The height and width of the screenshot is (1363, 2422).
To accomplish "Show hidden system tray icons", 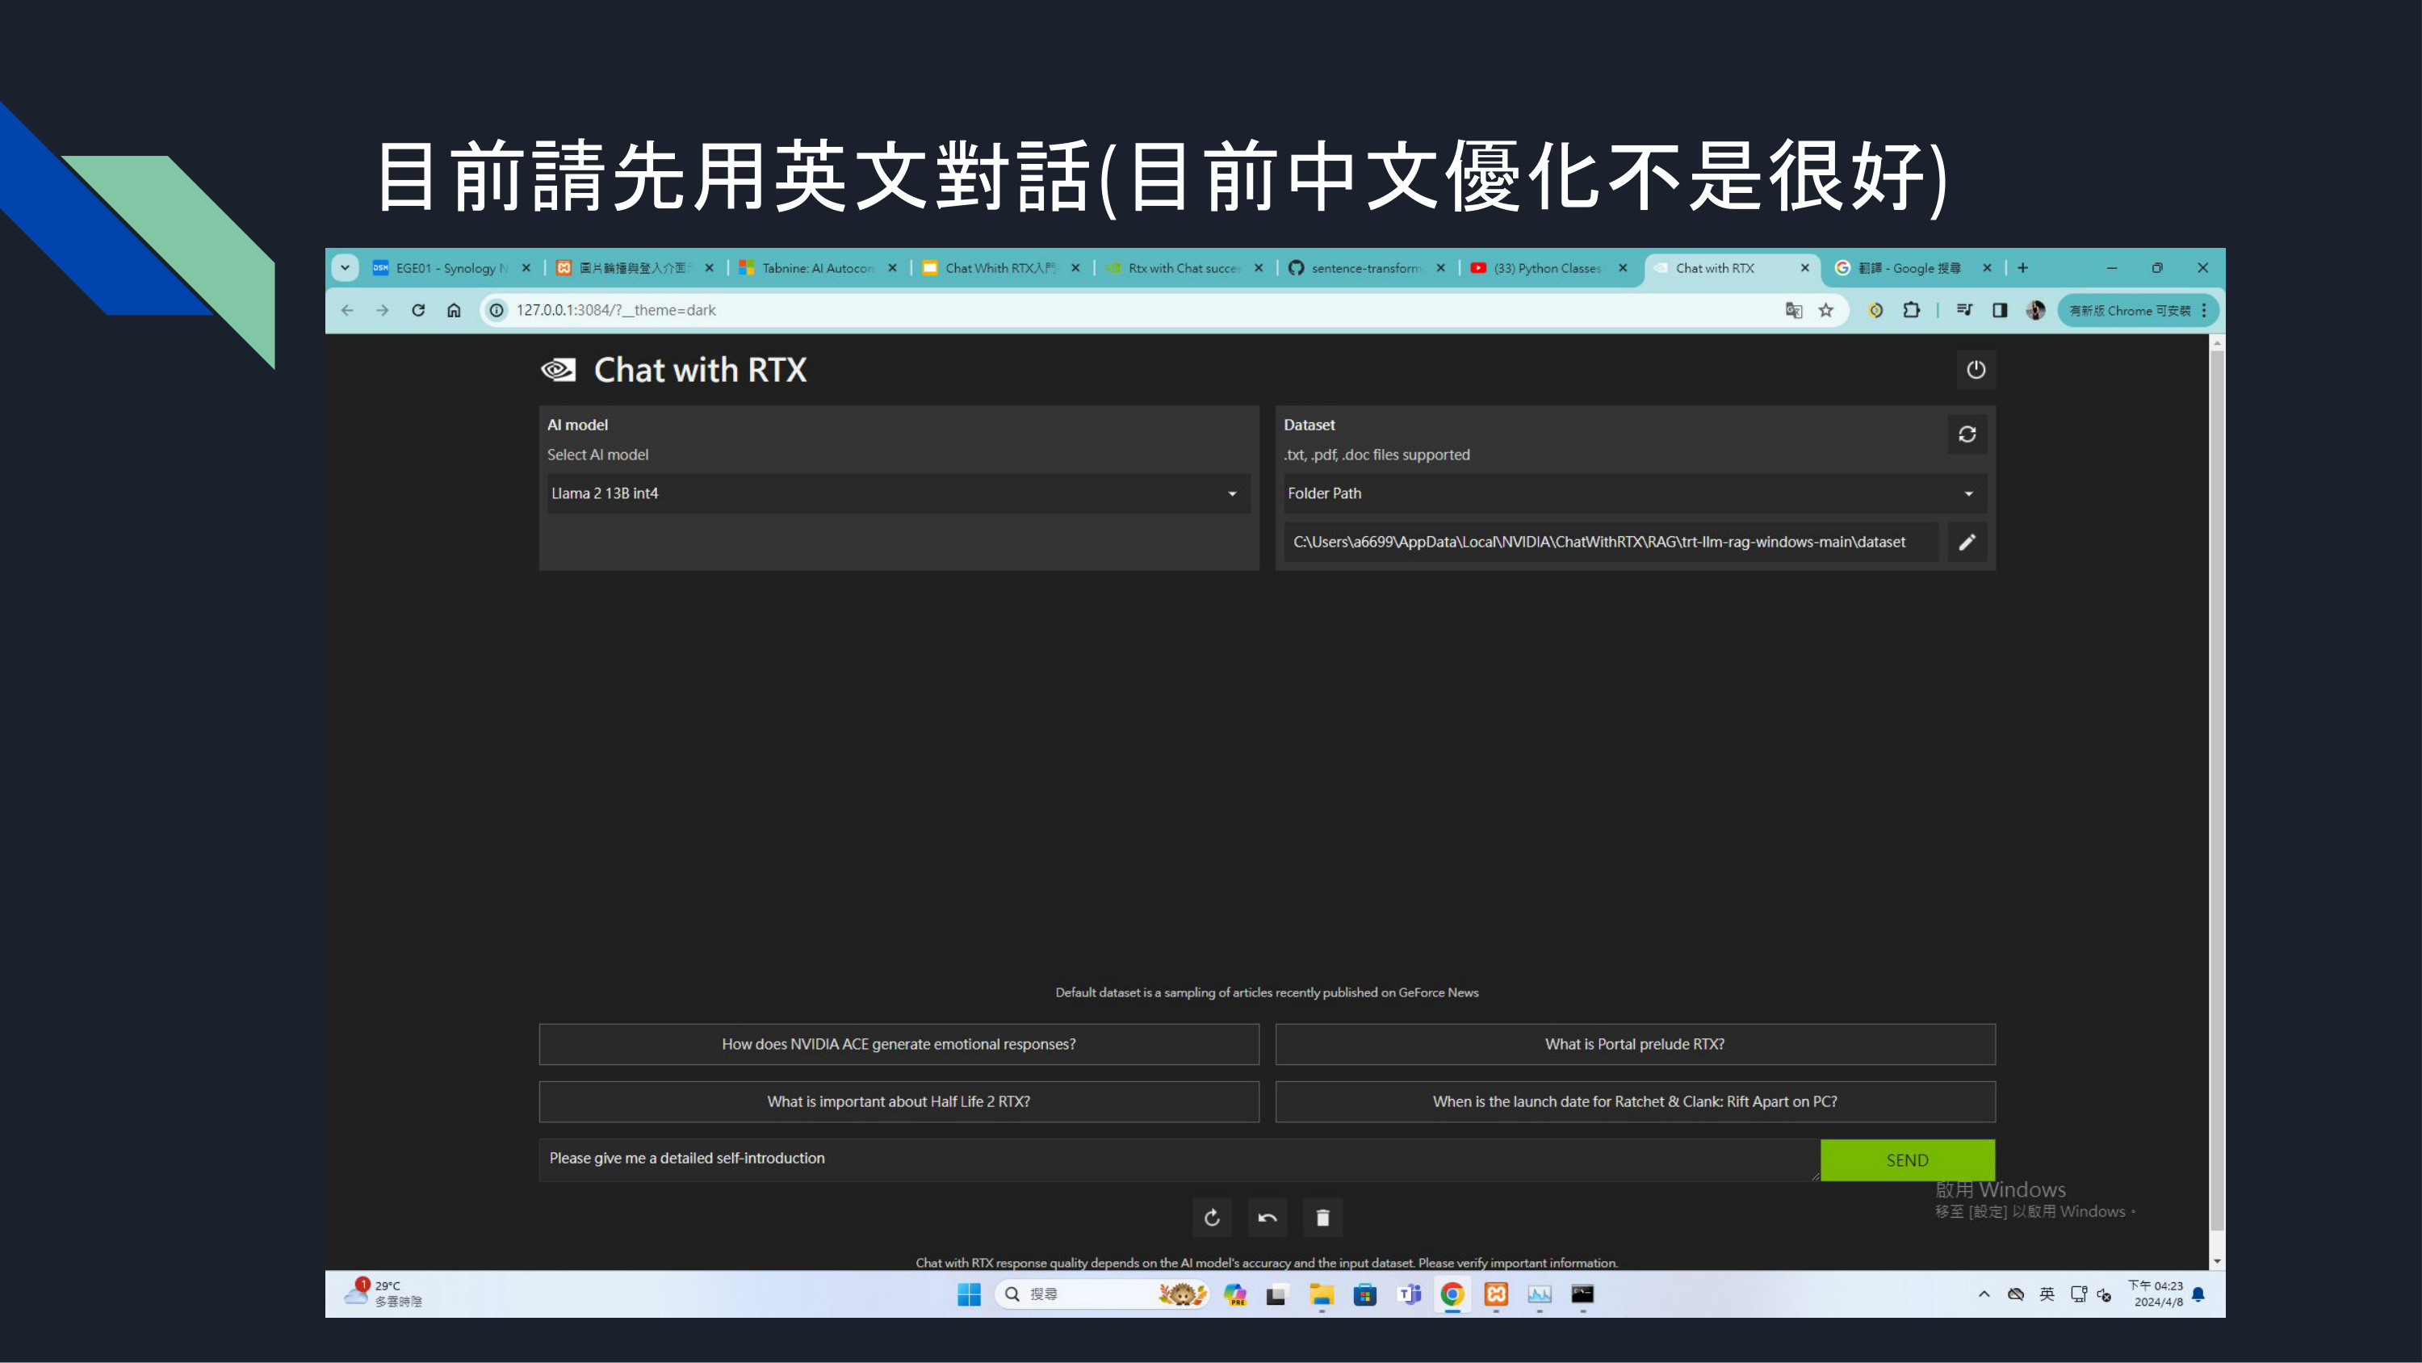I will pyautogui.click(x=1984, y=1294).
